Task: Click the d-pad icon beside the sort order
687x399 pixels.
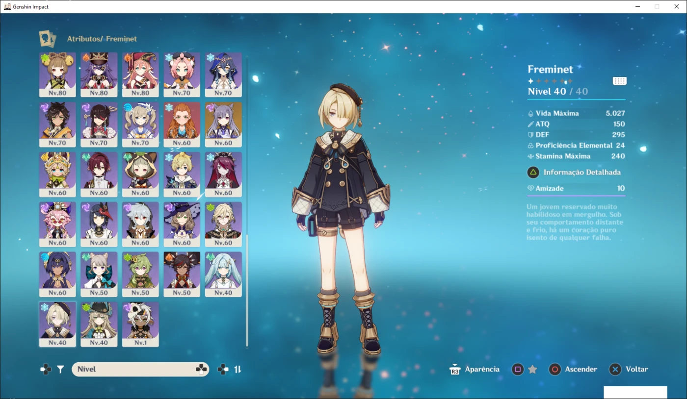Action: coord(223,370)
